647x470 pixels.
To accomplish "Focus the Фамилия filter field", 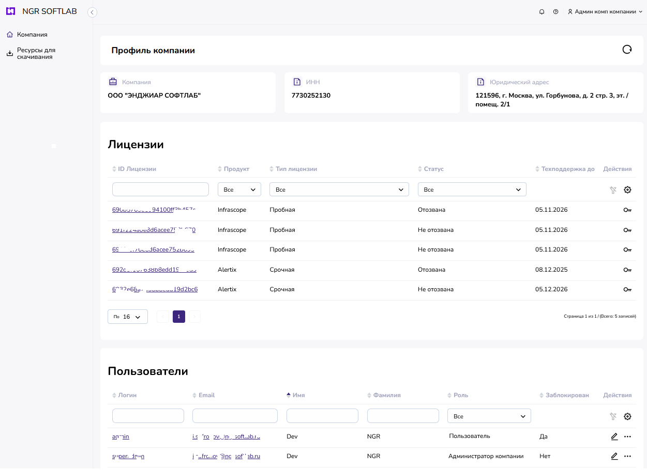I will tap(403, 416).
